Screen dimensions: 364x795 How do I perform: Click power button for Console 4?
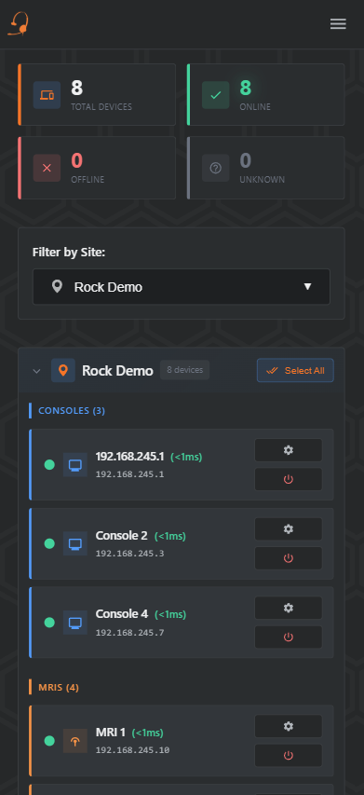click(288, 637)
